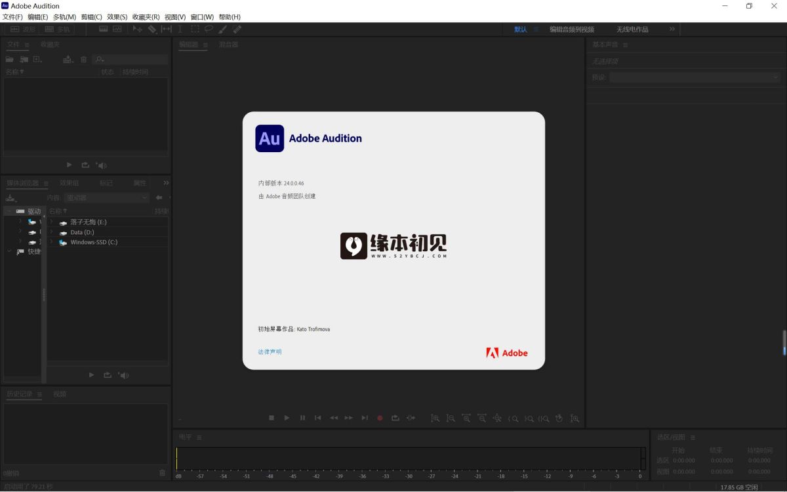Expand the Data (D:) drive
The width and height of the screenshot is (787, 492).
click(51, 232)
